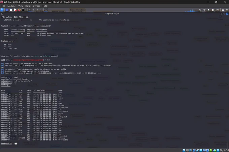Open terminal emulator from the panel
229x152 pixels.
(23, 10)
